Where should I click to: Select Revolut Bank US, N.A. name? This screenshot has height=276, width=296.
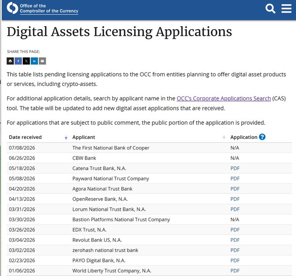(x=97, y=240)
